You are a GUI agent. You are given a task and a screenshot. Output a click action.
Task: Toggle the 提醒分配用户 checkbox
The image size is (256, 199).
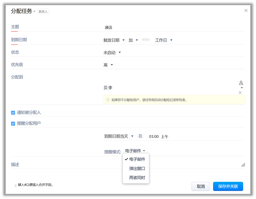coord(13,124)
